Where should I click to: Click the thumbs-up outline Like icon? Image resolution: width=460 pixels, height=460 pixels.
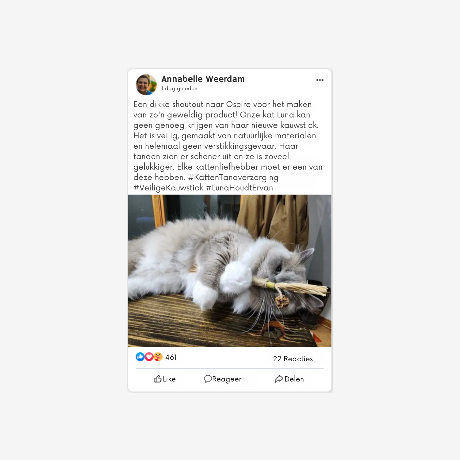[158, 379]
